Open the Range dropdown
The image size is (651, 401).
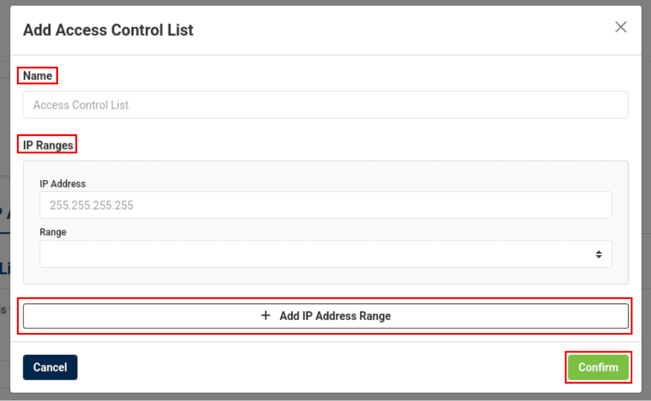[325, 254]
